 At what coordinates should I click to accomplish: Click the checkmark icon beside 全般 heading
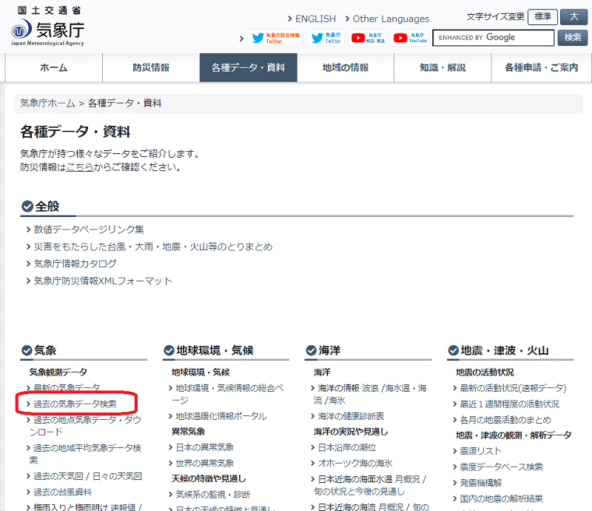[27, 207]
